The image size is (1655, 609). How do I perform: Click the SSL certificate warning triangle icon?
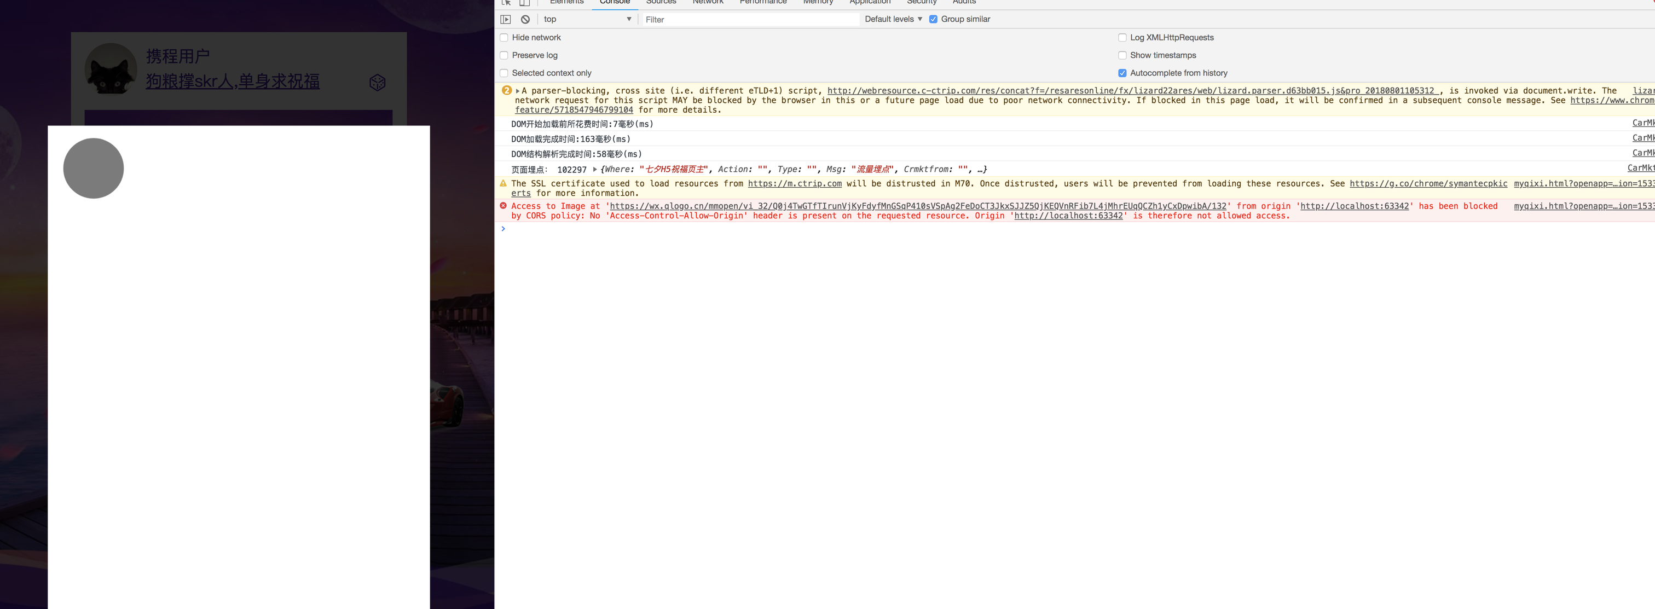coord(503,184)
